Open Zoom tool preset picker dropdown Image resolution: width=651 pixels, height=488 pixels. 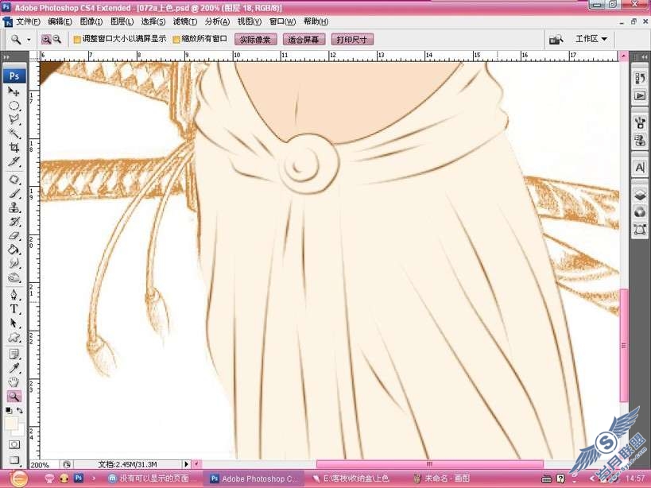pos(29,40)
